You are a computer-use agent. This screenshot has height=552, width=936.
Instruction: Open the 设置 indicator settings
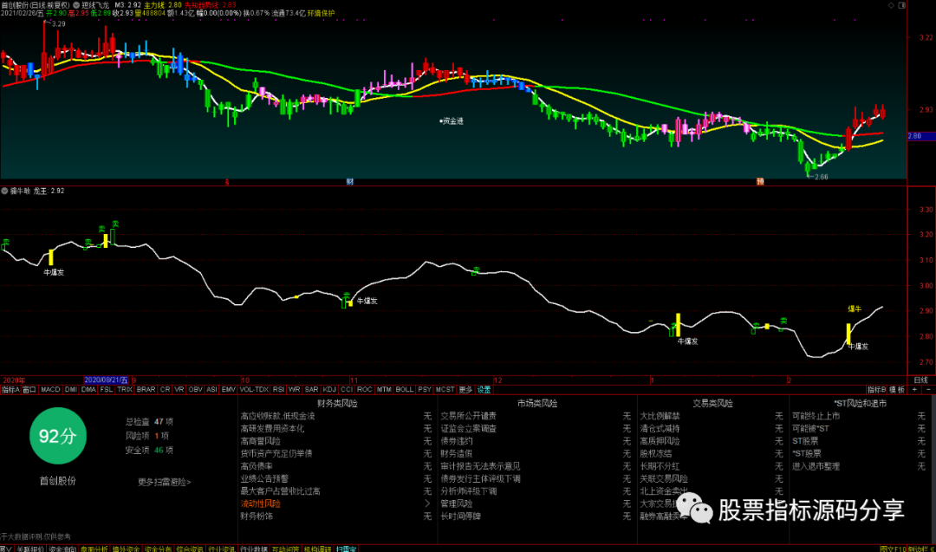[484, 390]
